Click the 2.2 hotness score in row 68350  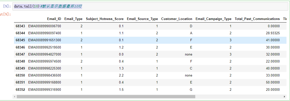(121, 75)
